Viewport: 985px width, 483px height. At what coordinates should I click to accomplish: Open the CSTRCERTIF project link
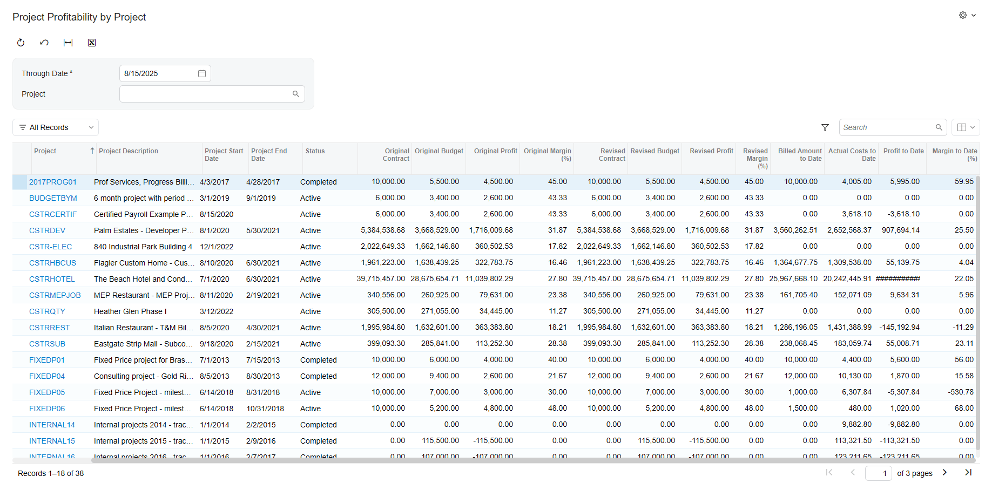[53, 214]
